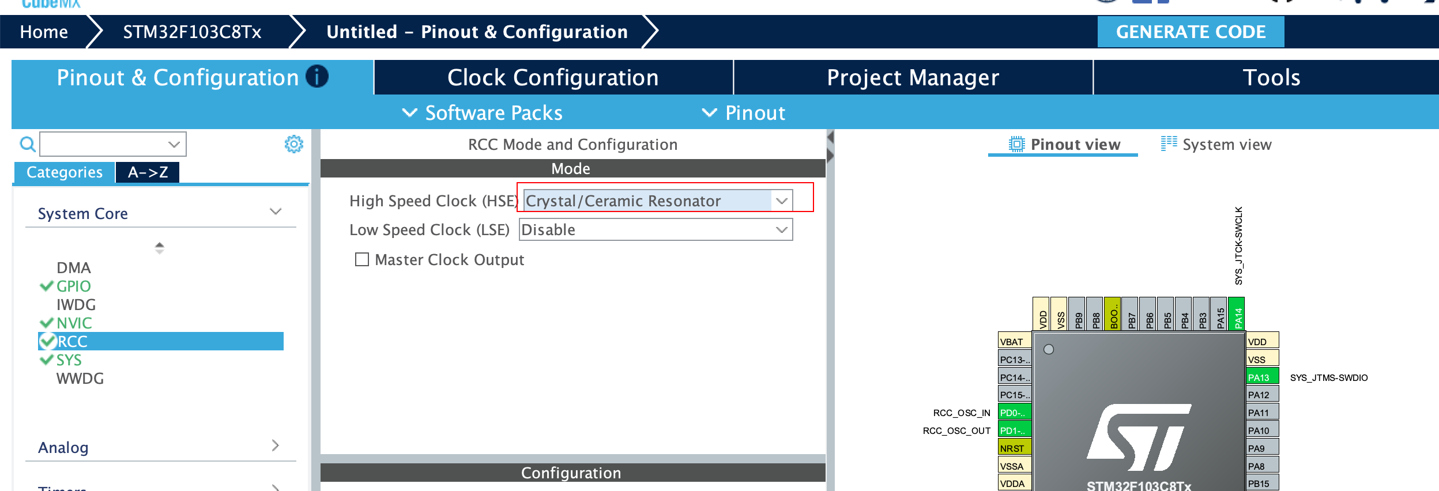
Task: Click the VBAT pin on the chip
Action: tap(1015, 341)
